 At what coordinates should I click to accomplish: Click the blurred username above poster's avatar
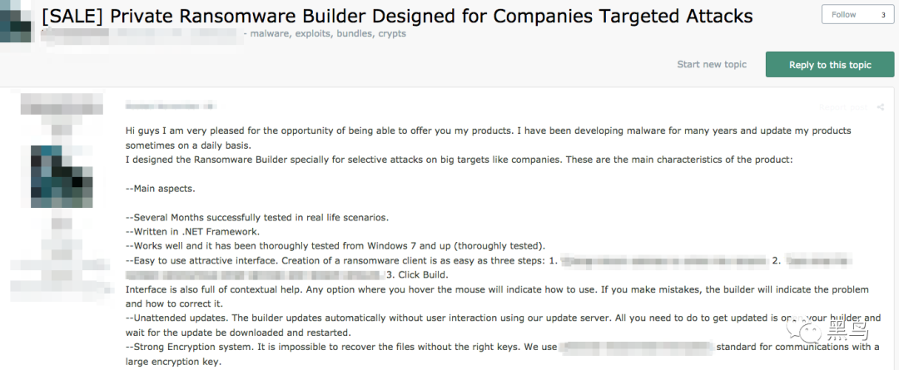click(62, 106)
